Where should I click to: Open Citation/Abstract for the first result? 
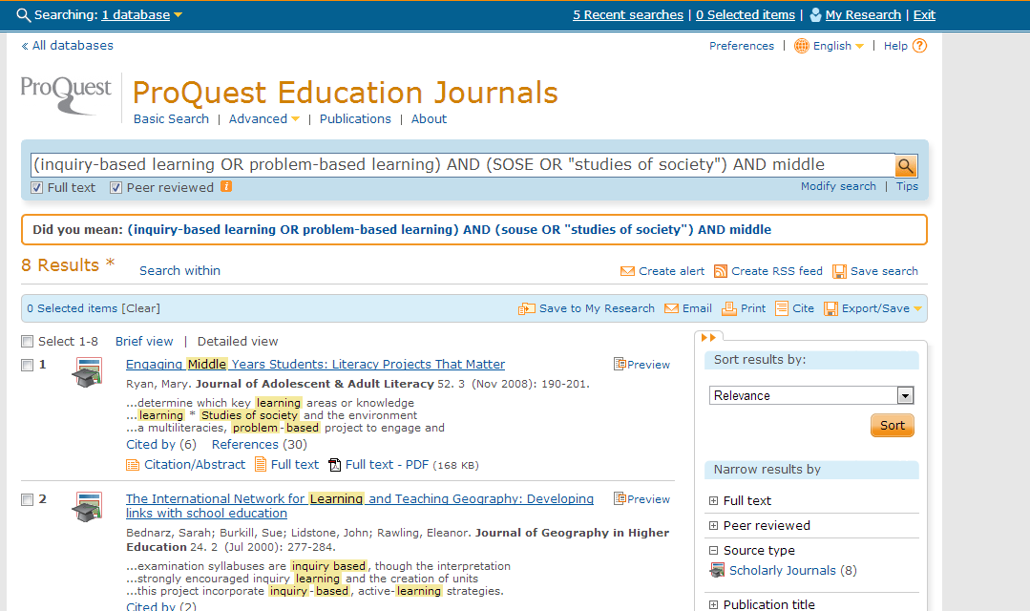[x=194, y=465]
